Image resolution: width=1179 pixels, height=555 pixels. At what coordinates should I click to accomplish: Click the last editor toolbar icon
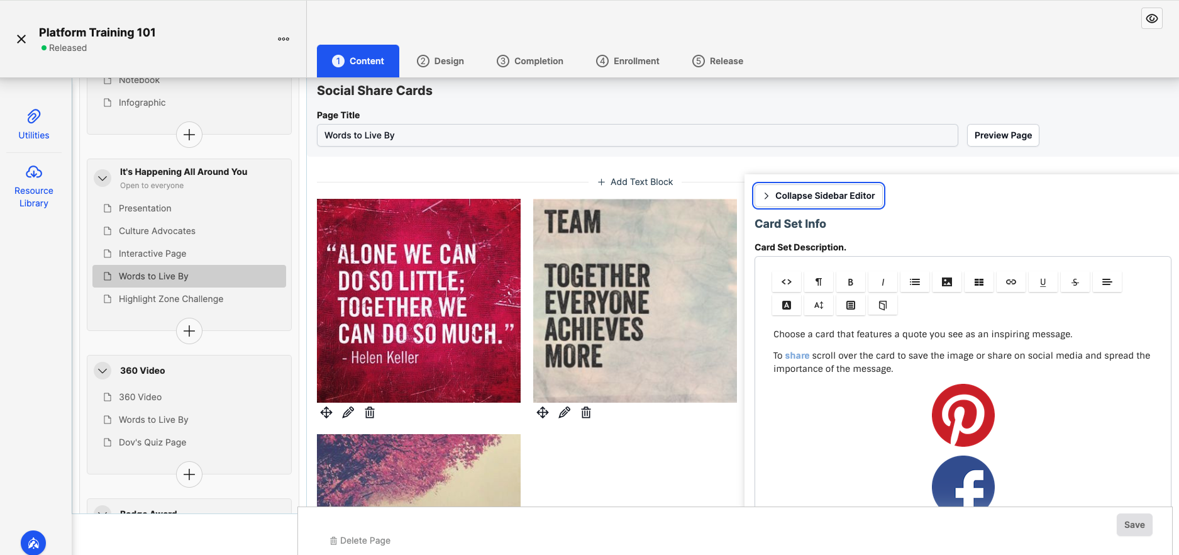pos(883,305)
